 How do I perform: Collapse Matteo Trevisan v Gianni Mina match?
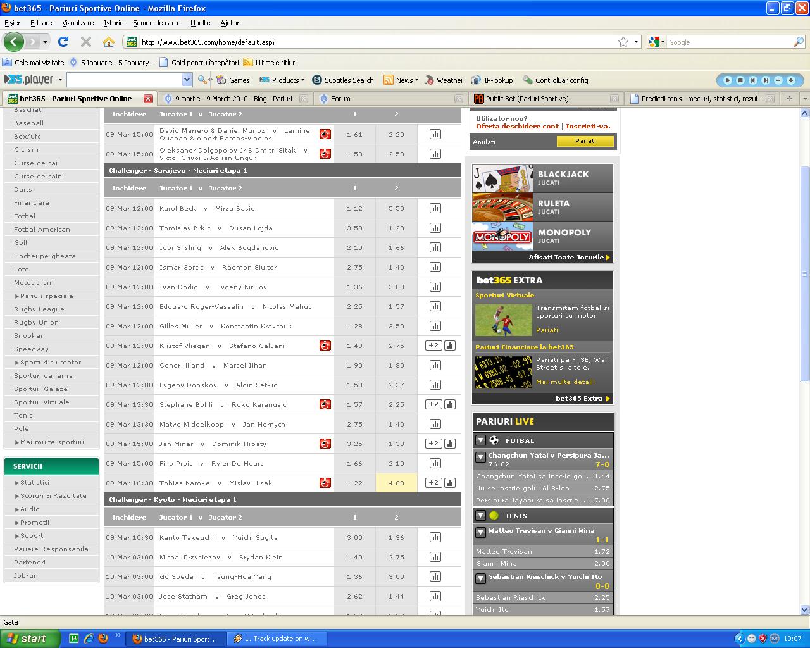tap(480, 532)
